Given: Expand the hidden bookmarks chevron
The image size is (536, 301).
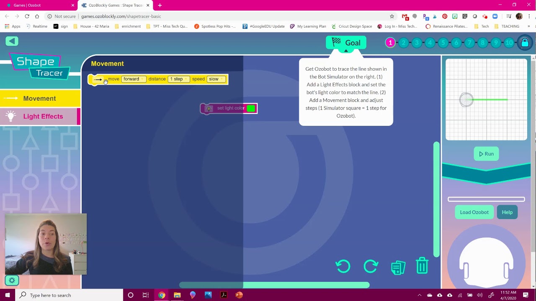Looking at the screenshot, I should pos(529,26).
